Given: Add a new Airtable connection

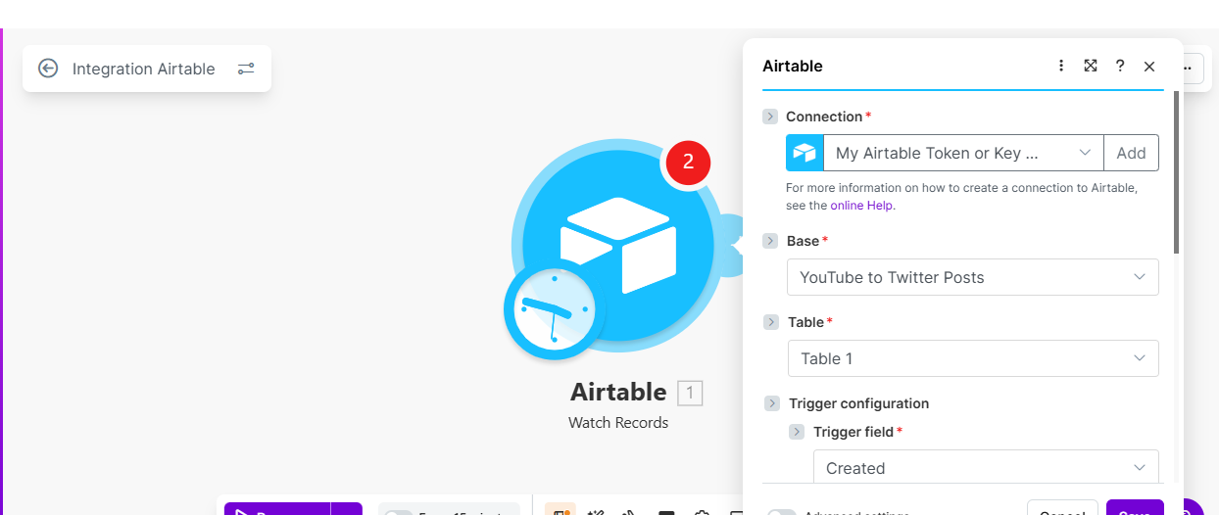Looking at the screenshot, I should pyautogui.click(x=1131, y=153).
